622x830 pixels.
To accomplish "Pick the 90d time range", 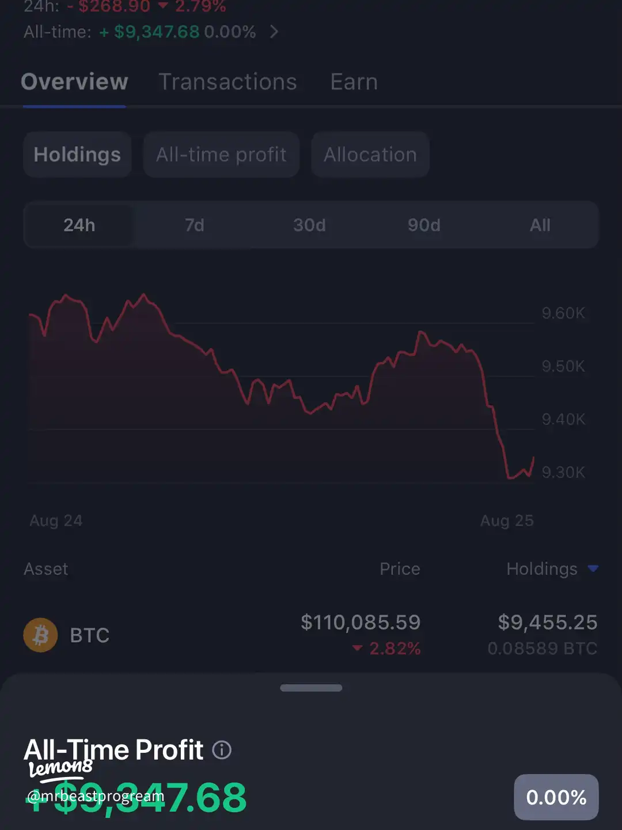I will (x=424, y=225).
